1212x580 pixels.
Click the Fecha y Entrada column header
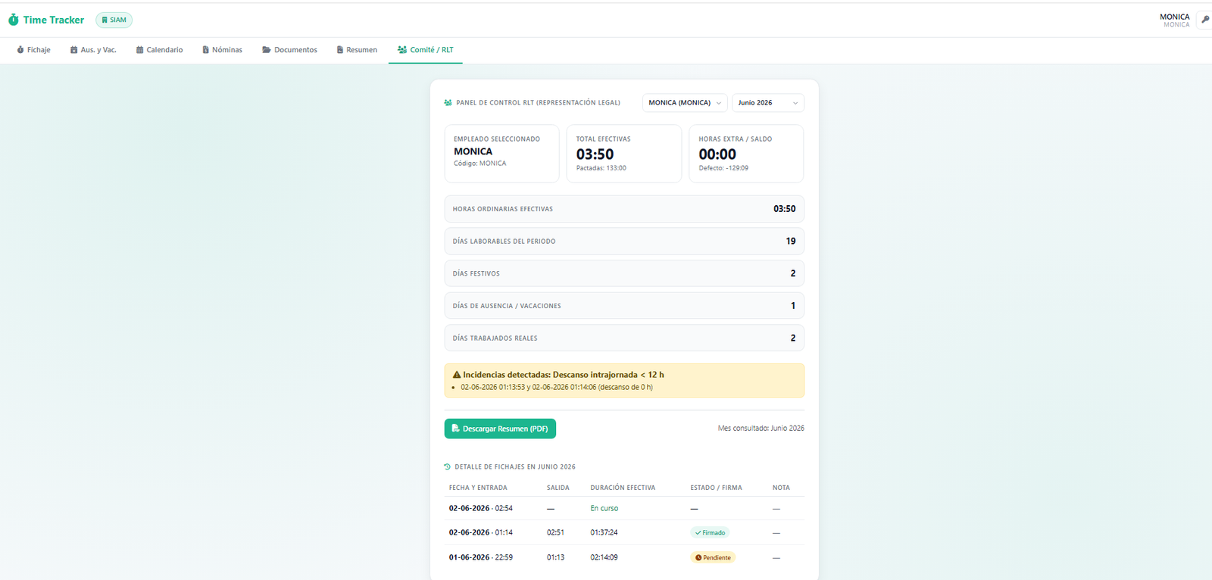478,488
